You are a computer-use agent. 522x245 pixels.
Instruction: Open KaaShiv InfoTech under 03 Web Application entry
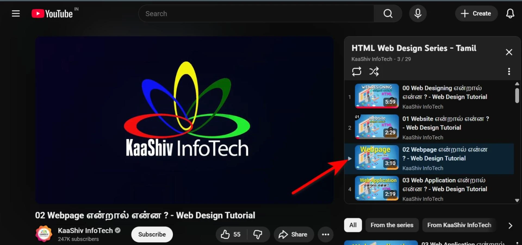pos(423,199)
